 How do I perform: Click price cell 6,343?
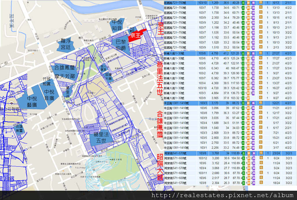(215, 68)
